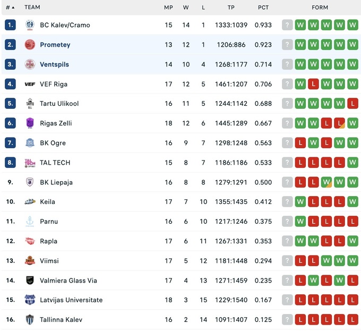The image size is (361, 331).
Task: Open the Latvijas Universitate team link
Action: [71, 300]
